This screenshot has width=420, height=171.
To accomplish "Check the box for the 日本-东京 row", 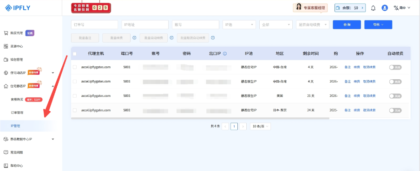I will tap(75, 110).
